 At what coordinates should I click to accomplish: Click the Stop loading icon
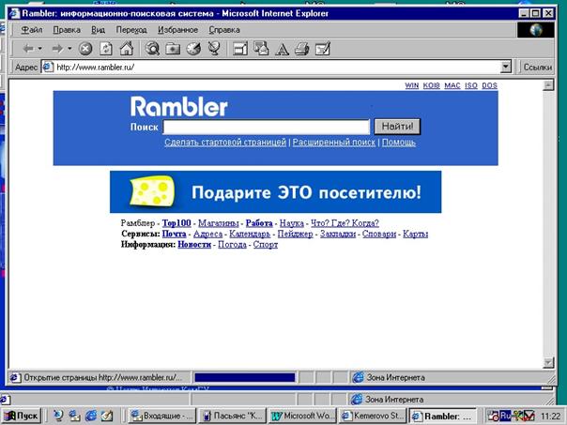tap(85, 48)
